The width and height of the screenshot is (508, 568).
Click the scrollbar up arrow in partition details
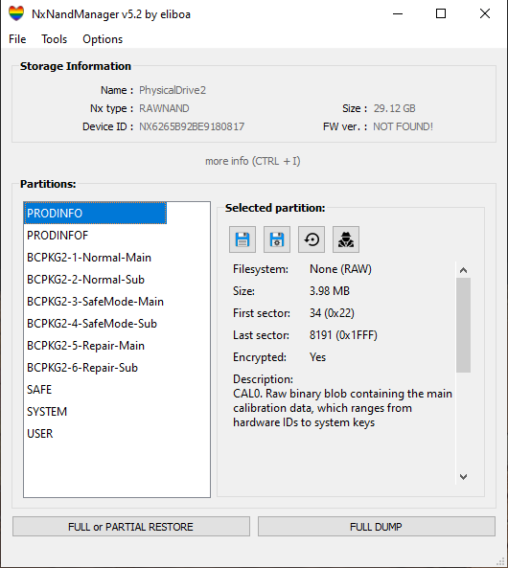pos(463,270)
